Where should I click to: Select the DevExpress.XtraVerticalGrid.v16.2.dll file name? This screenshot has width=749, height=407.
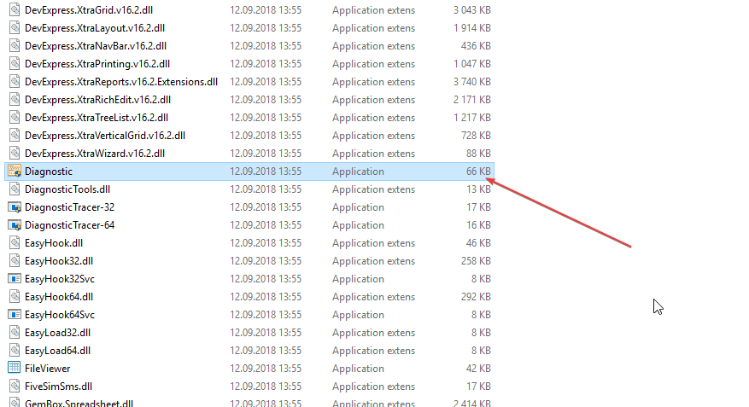click(x=105, y=136)
